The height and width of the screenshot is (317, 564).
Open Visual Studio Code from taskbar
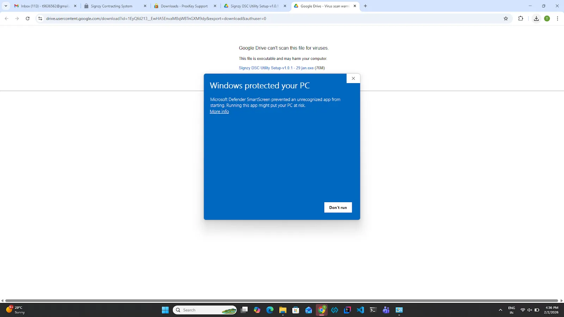point(360,310)
